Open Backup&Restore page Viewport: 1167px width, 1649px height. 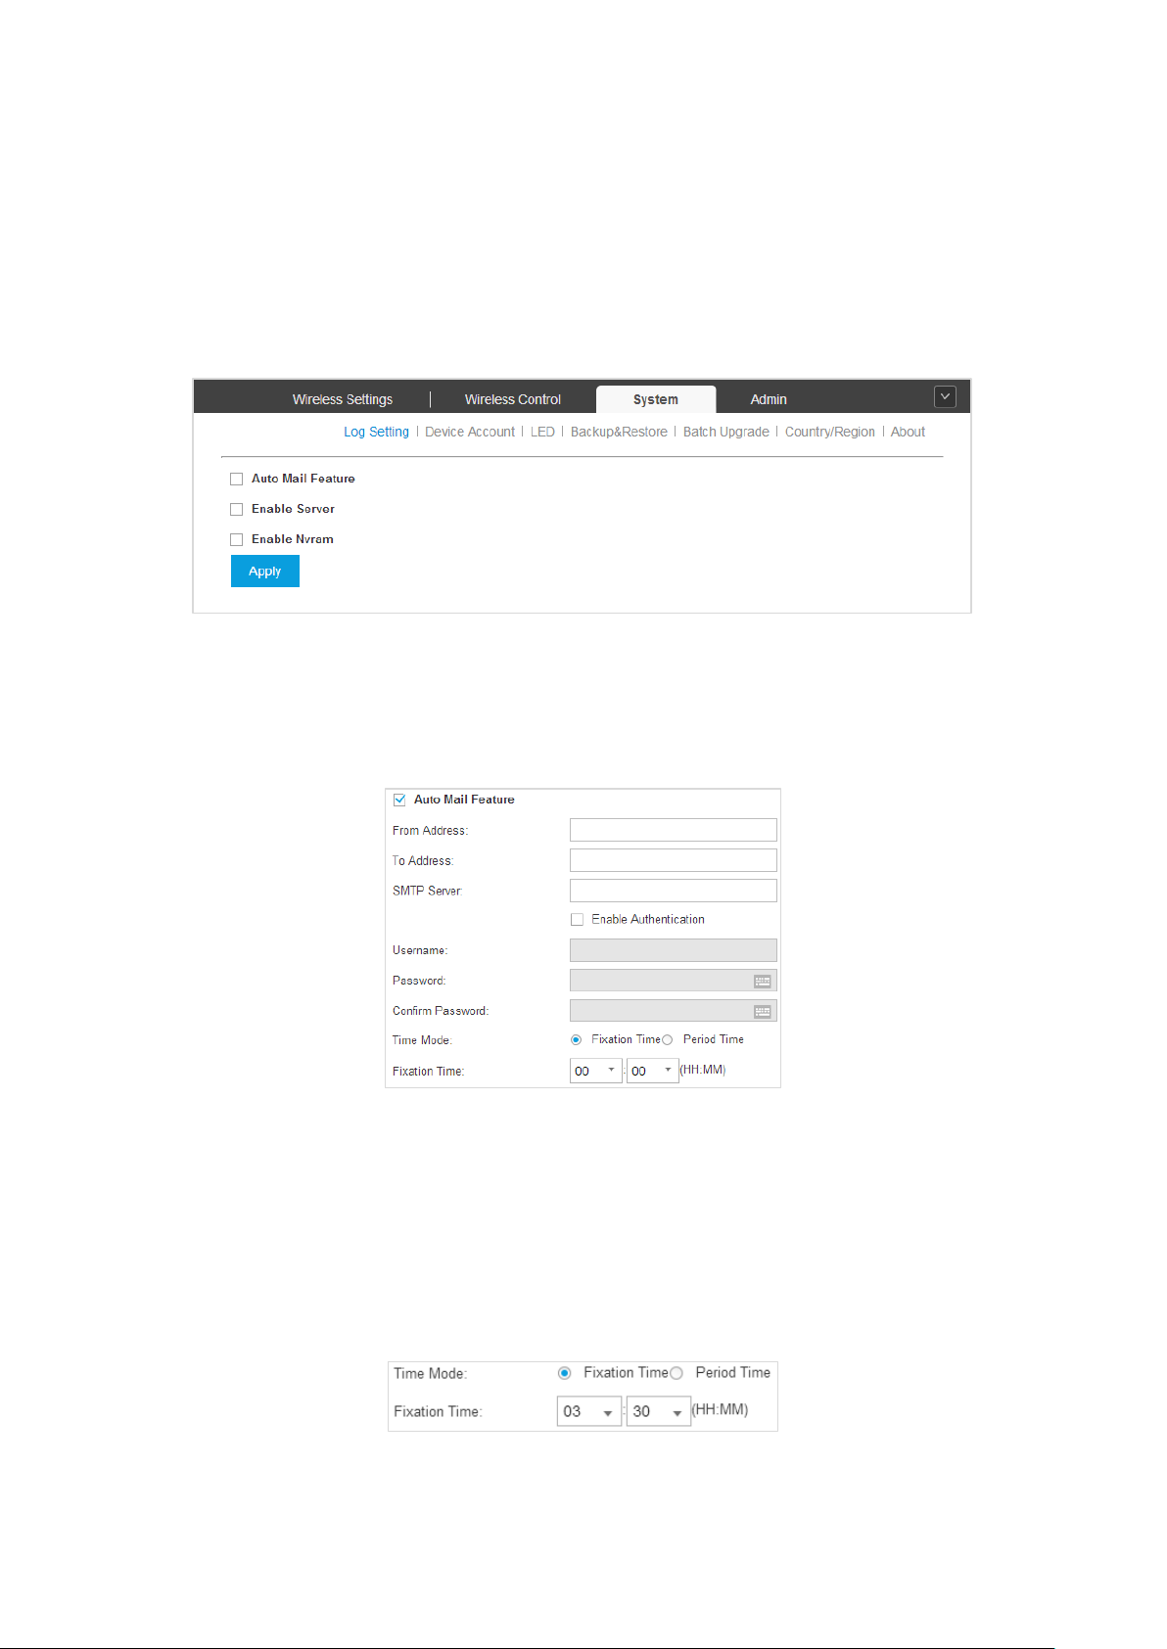click(619, 432)
